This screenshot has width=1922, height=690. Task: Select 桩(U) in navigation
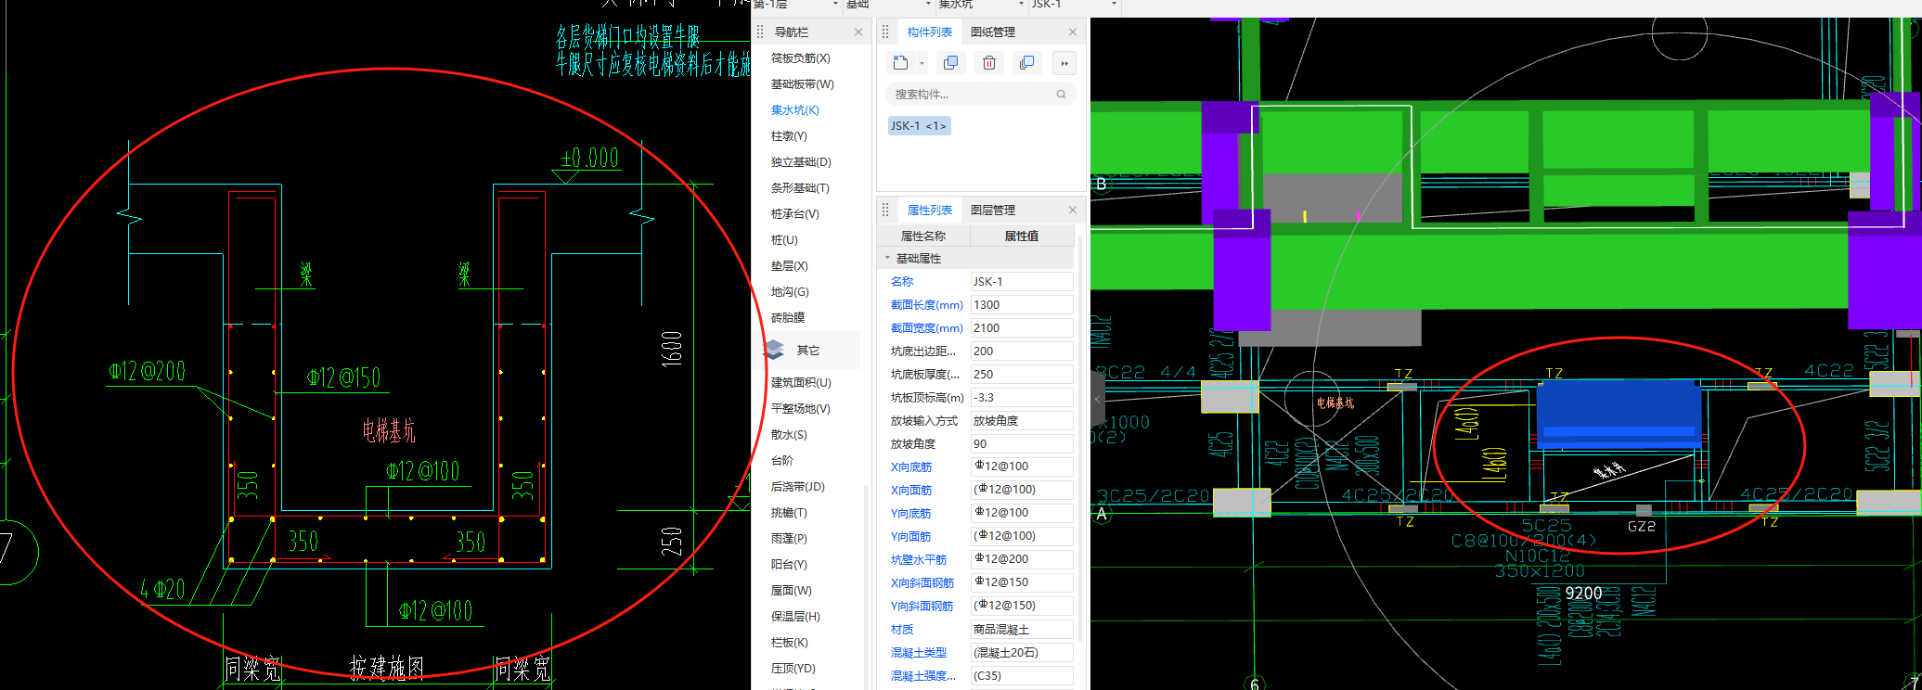784,239
